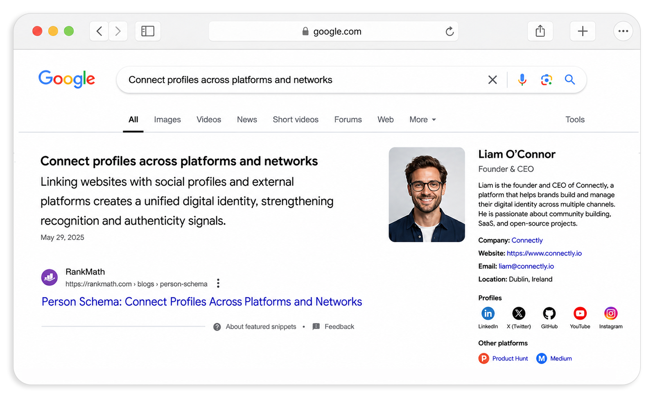The image size is (655, 394).
Task: Switch to the Images tab
Action: 167,119
